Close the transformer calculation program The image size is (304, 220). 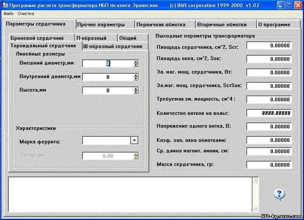(x=298, y=5)
